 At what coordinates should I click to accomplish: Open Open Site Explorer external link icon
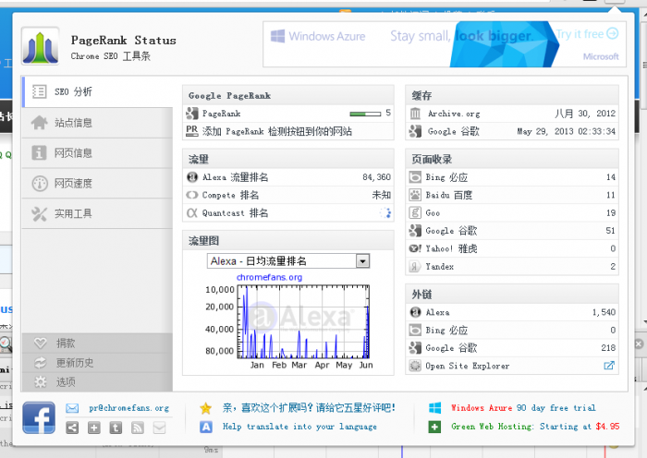point(609,366)
